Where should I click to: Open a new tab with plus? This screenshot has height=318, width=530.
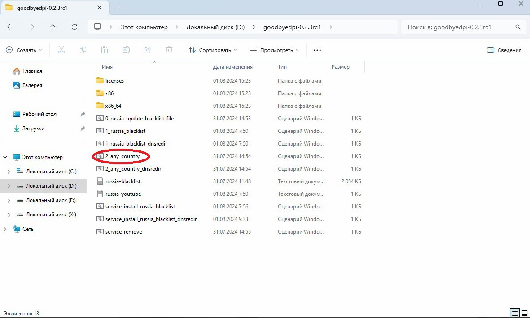pos(119,8)
